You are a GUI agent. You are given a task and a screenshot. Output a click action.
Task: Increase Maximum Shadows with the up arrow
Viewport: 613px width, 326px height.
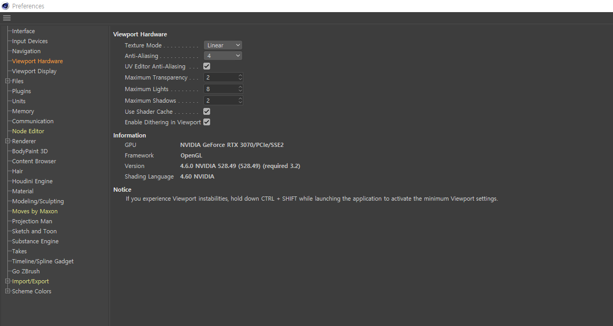(241, 98)
